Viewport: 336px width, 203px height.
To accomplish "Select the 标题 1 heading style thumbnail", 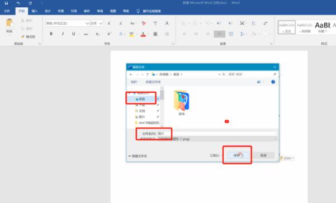I will 323,27.
